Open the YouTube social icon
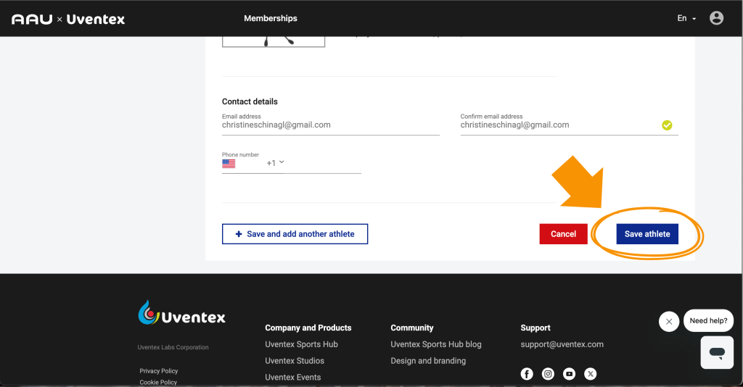 coord(570,374)
